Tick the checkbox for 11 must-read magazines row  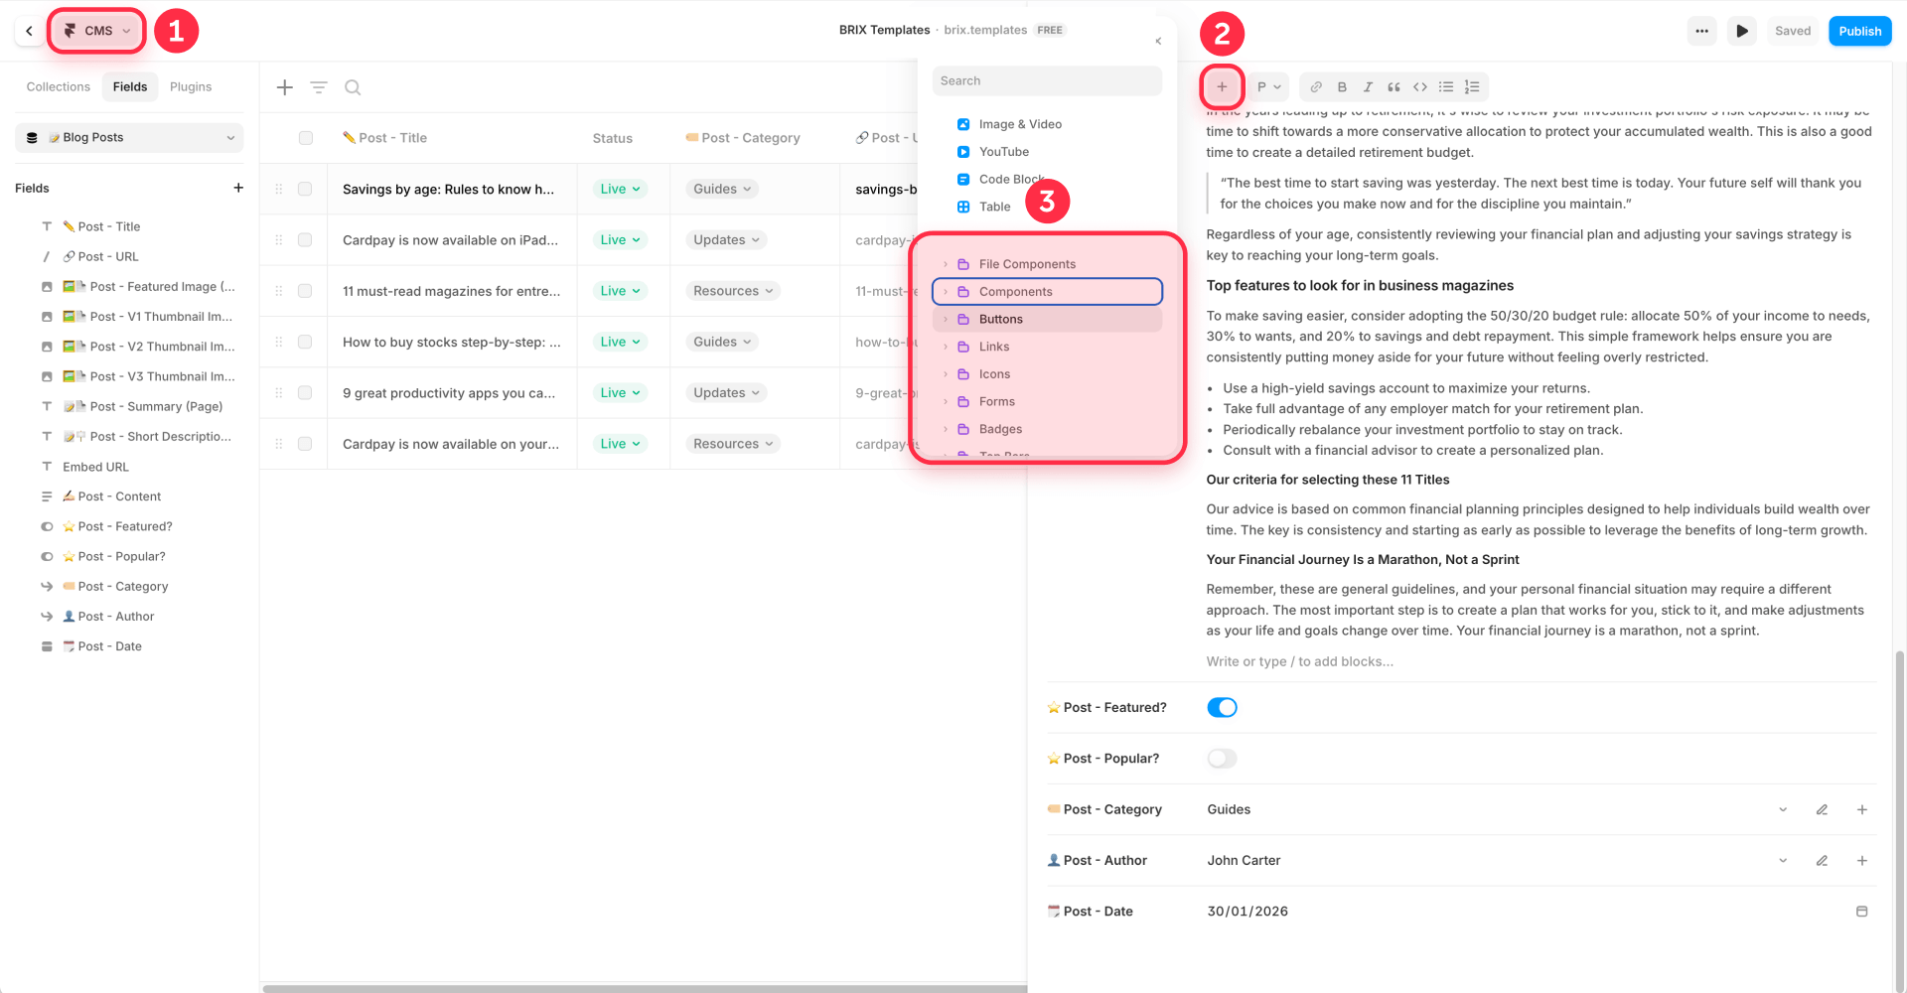305,291
